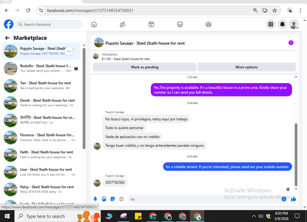Viewport: 307px width, 222px height.
Task: Open Facebook home via logo
Action: tap(9, 25)
